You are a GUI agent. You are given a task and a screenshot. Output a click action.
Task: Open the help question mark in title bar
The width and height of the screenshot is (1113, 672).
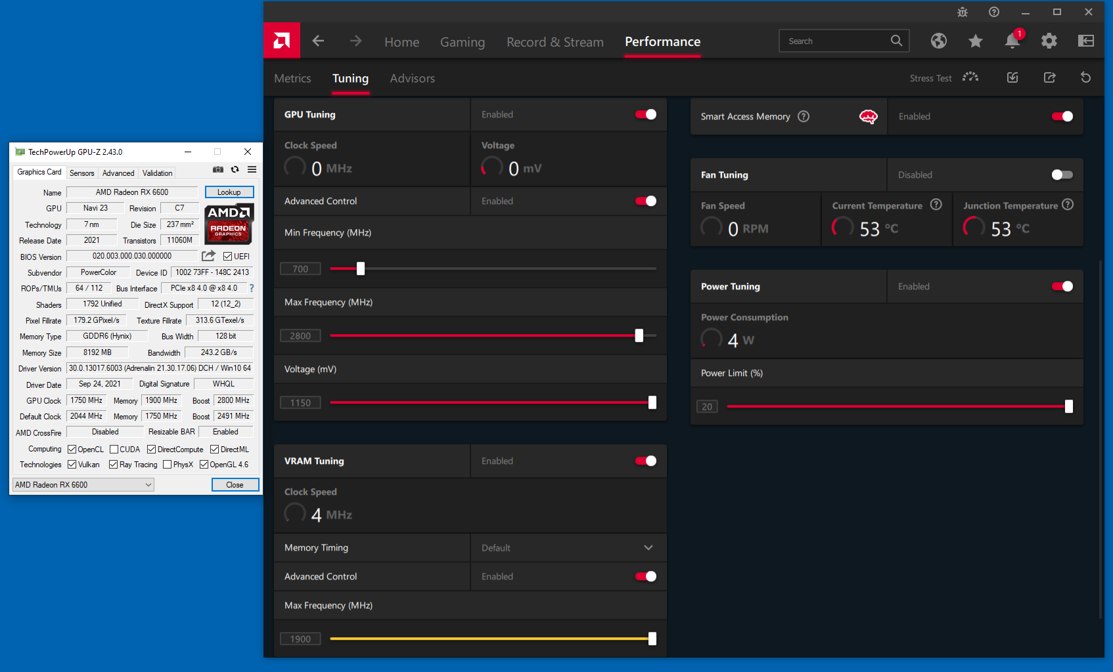click(x=994, y=12)
